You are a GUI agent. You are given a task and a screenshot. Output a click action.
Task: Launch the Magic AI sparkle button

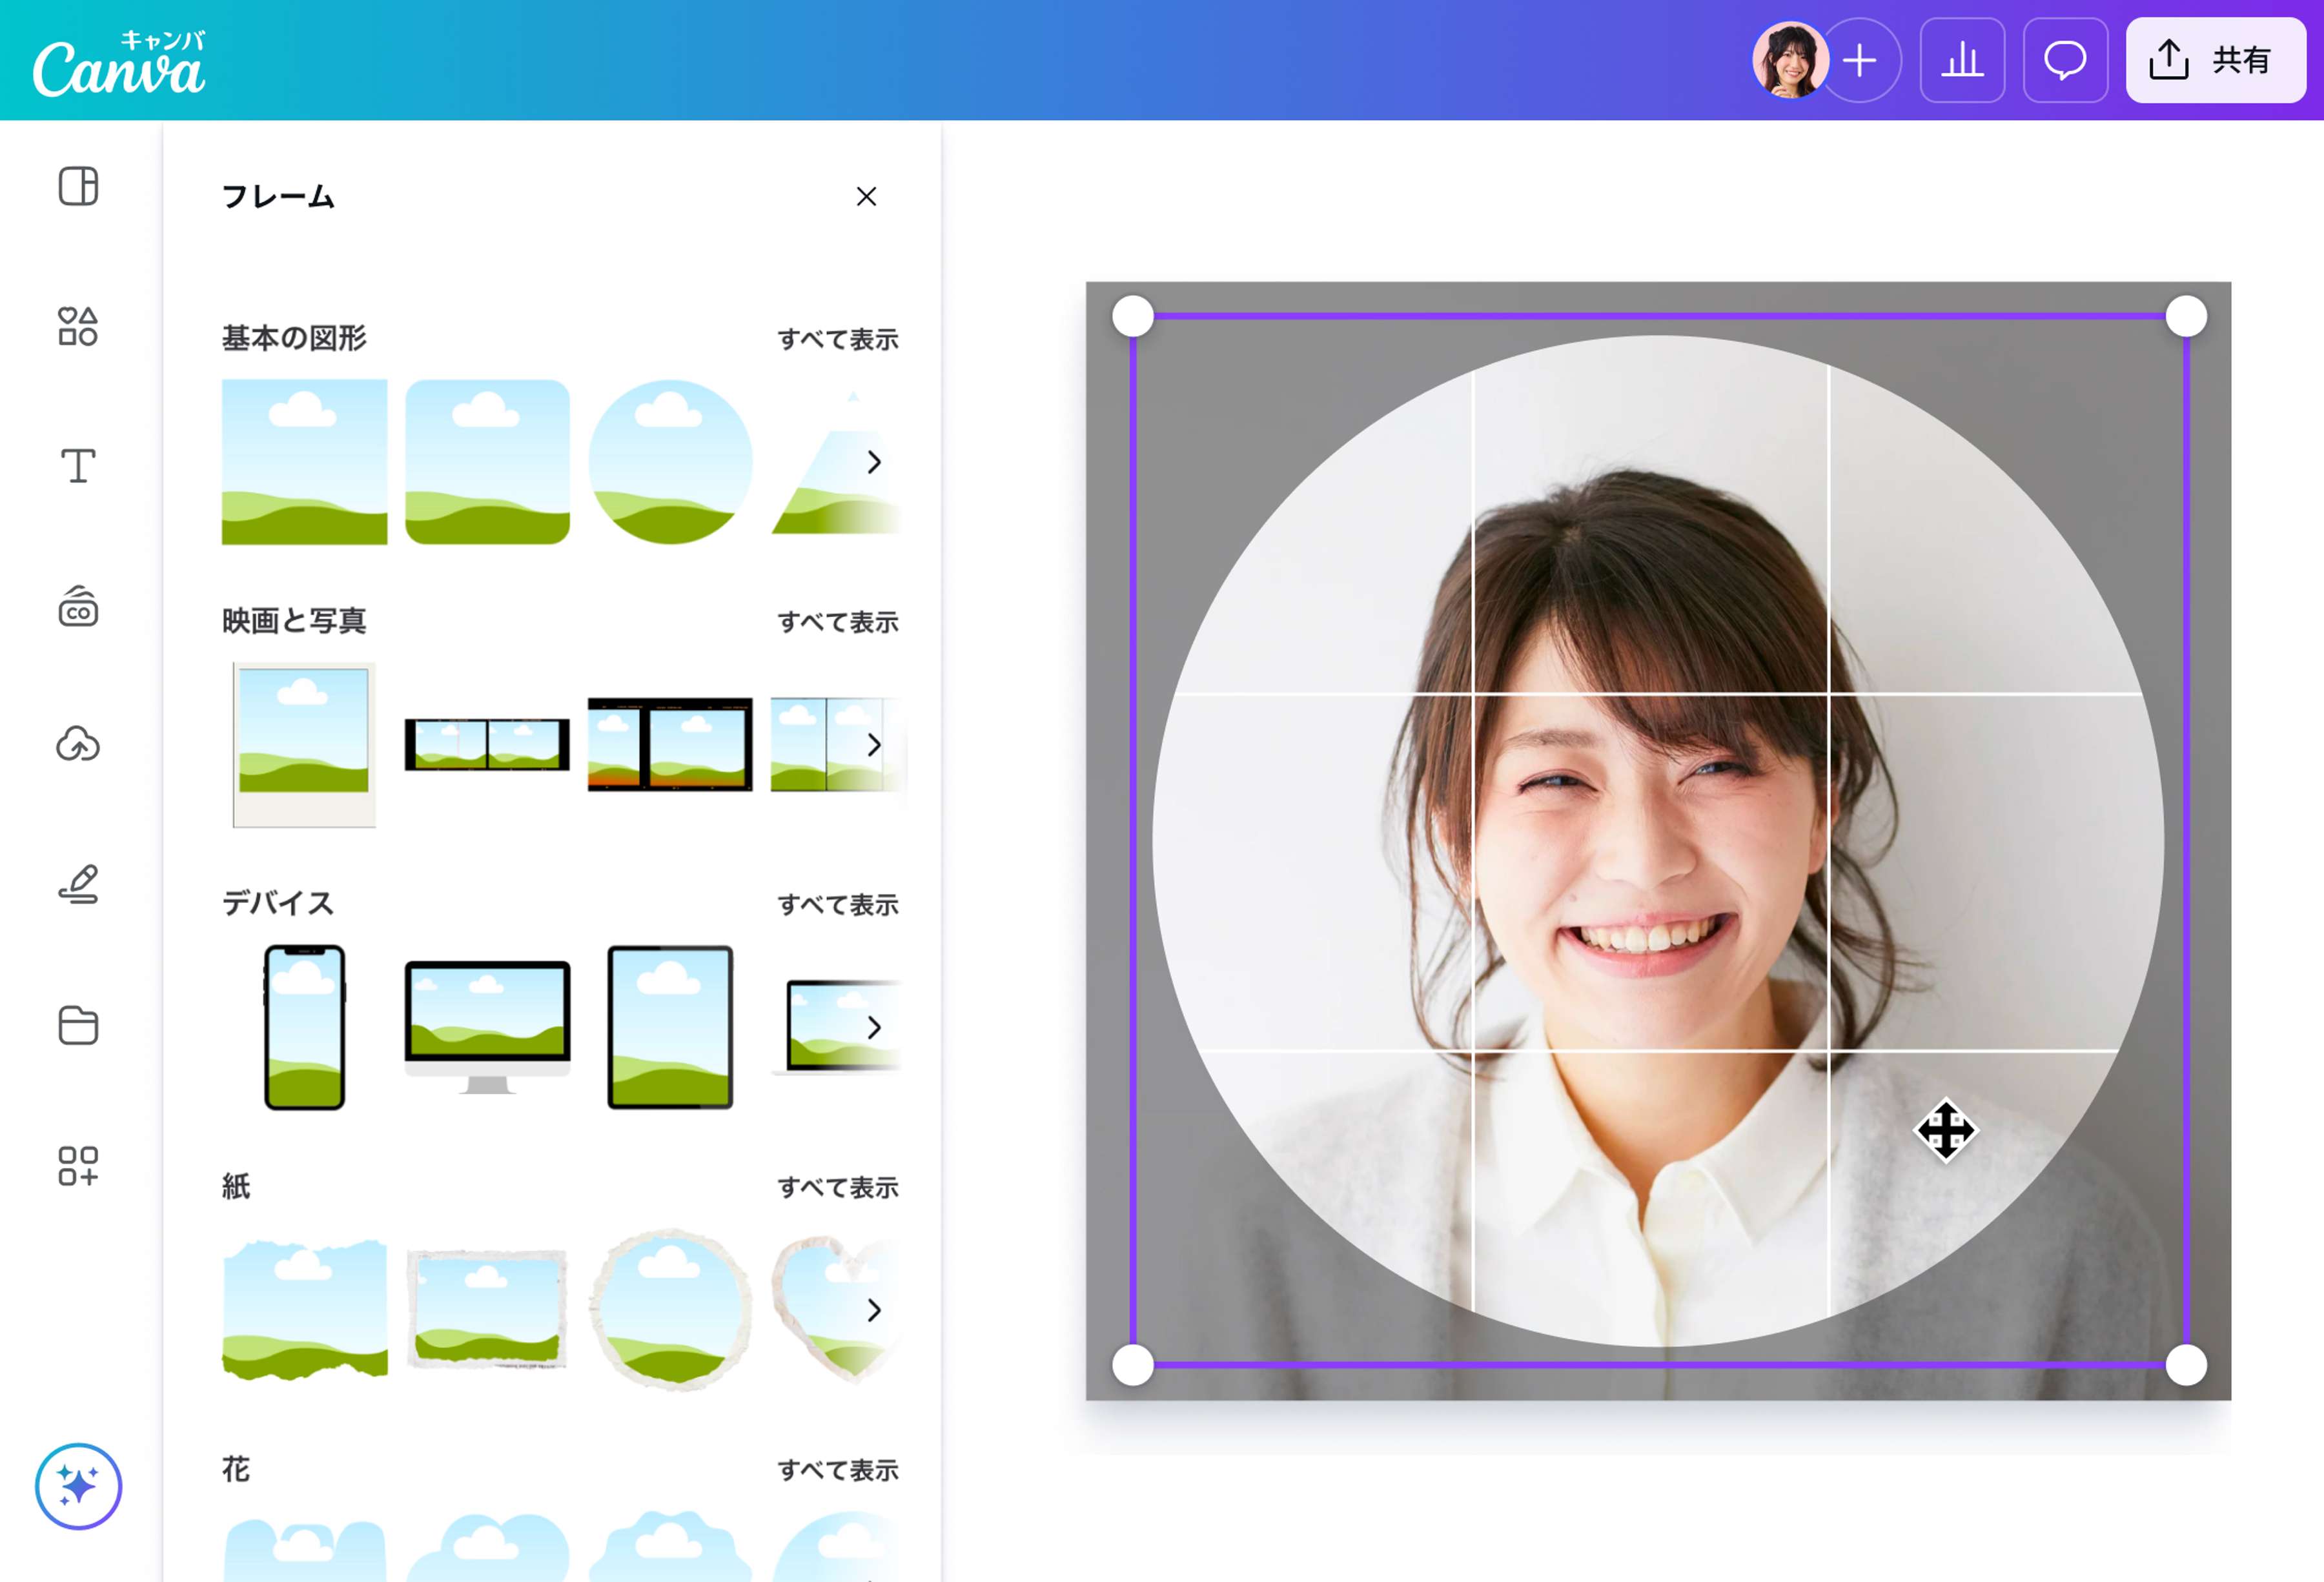pos(78,1486)
